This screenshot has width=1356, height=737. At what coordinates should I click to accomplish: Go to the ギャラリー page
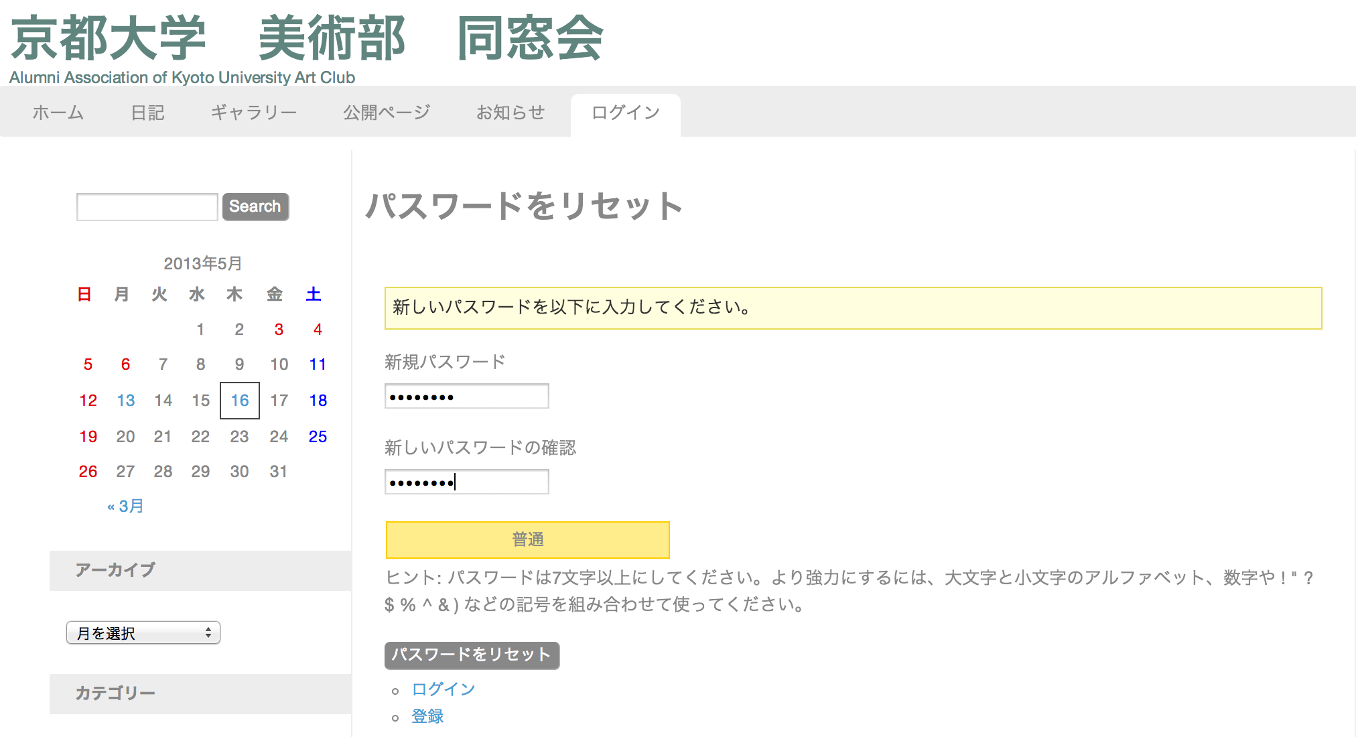(x=254, y=113)
